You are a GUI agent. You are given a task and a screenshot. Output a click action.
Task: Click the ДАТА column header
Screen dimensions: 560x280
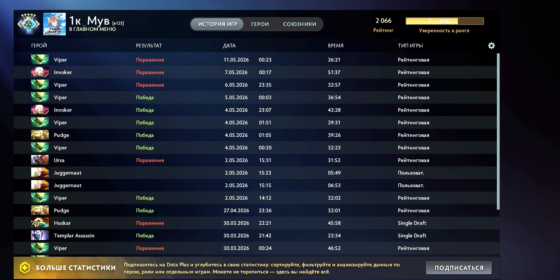pos(229,46)
